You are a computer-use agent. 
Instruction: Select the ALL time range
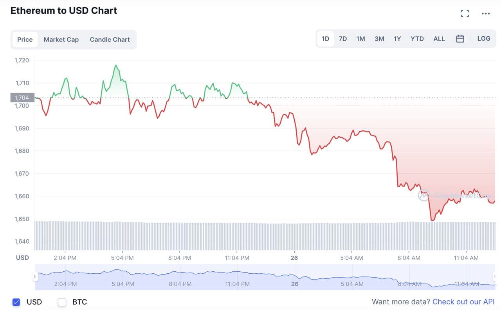[439, 39]
